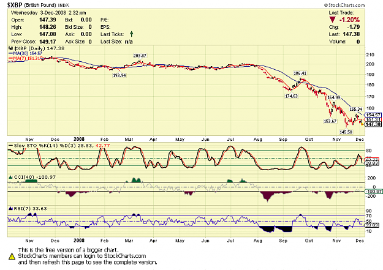This screenshot has height=270, width=383.
Task: Click the Last value 147.38 in header
Action: (x=351, y=34)
